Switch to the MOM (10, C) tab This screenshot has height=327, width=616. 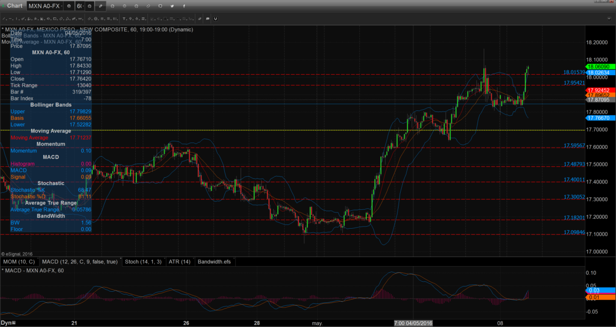[19, 261]
